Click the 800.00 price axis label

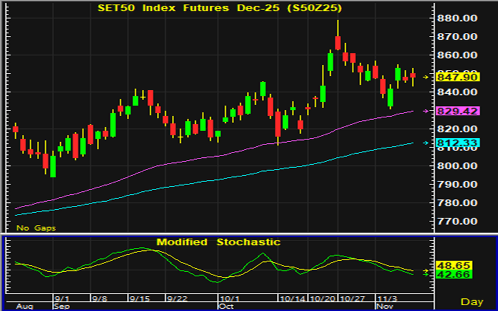[457, 166]
